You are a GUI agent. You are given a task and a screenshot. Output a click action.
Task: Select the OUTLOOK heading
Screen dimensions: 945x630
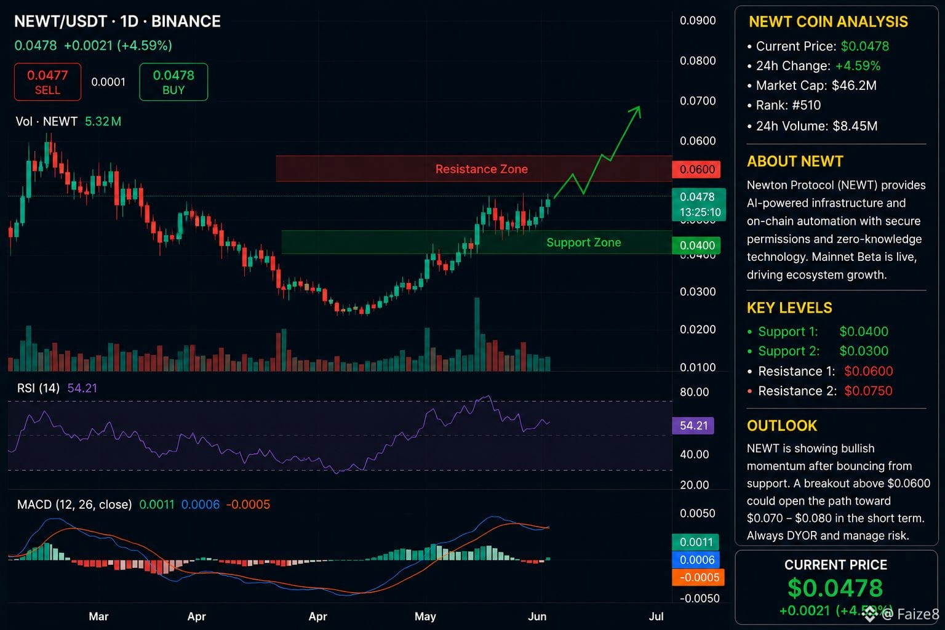782,426
